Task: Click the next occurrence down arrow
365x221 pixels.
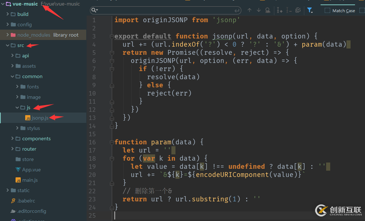Action: (x=258, y=10)
